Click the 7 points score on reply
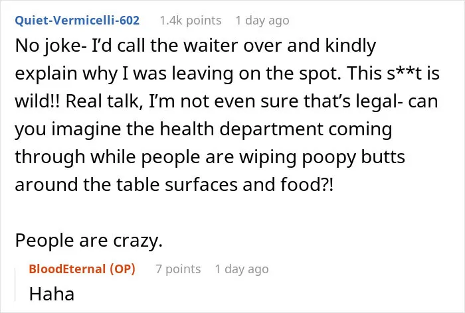This screenshot has height=313, width=465. coord(178,269)
